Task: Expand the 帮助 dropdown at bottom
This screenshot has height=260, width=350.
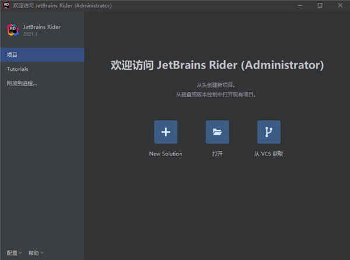Action: tap(36, 253)
